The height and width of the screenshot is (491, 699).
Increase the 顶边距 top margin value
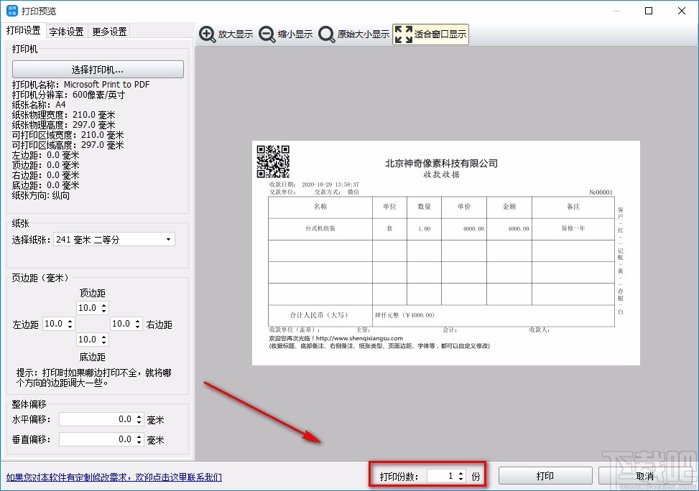click(x=105, y=304)
